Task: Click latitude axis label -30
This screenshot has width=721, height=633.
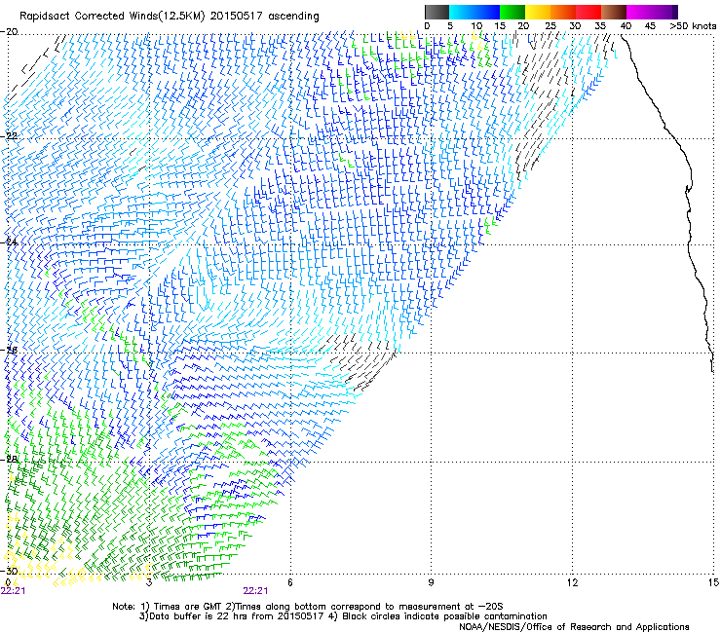Action: (x=9, y=571)
